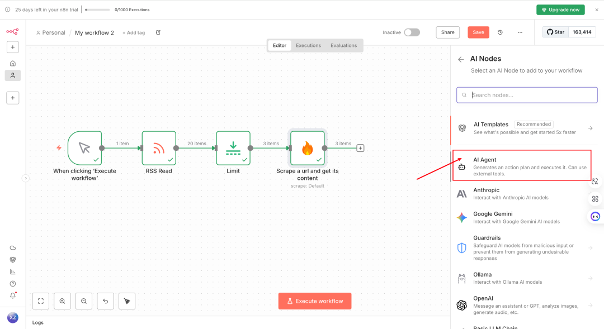Image resolution: width=604 pixels, height=329 pixels.
Task: Switch to the Evaluations tab
Action: click(x=343, y=45)
